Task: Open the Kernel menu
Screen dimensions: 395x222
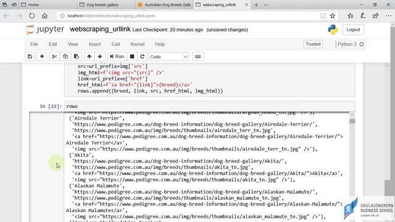Action: point(137,44)
